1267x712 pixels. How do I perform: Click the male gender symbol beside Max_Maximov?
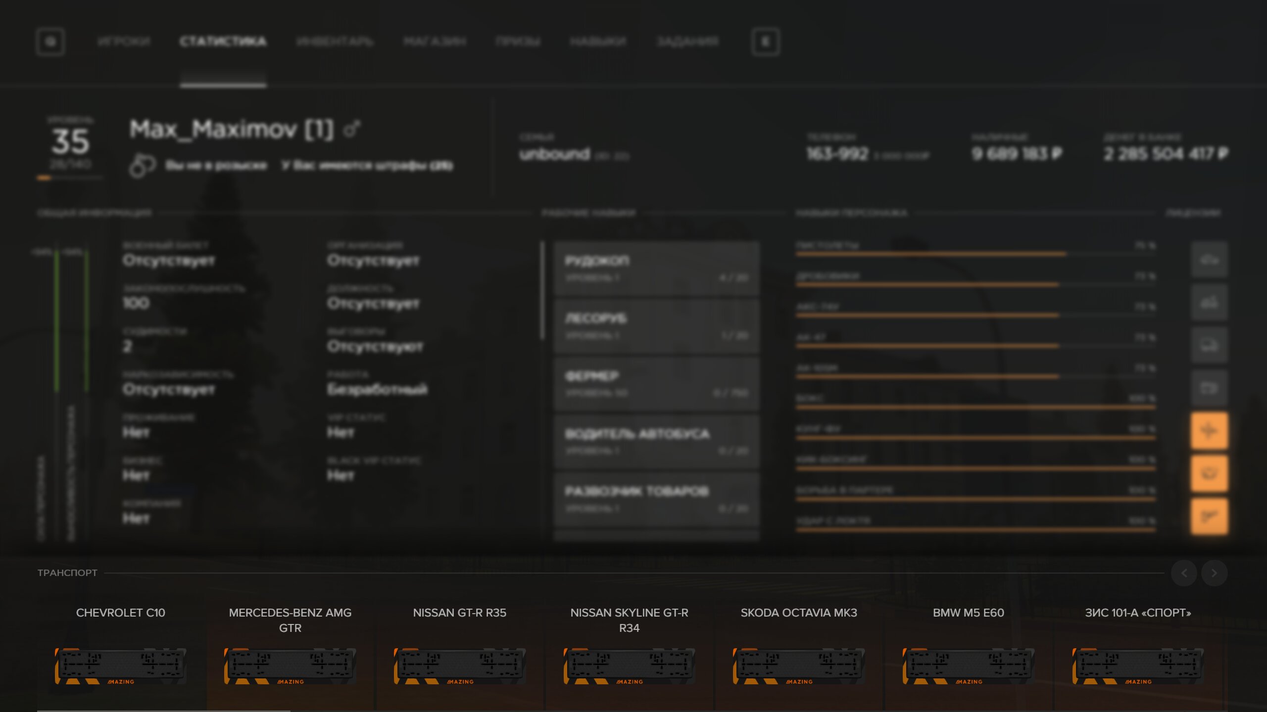click(x=352, y=129)
